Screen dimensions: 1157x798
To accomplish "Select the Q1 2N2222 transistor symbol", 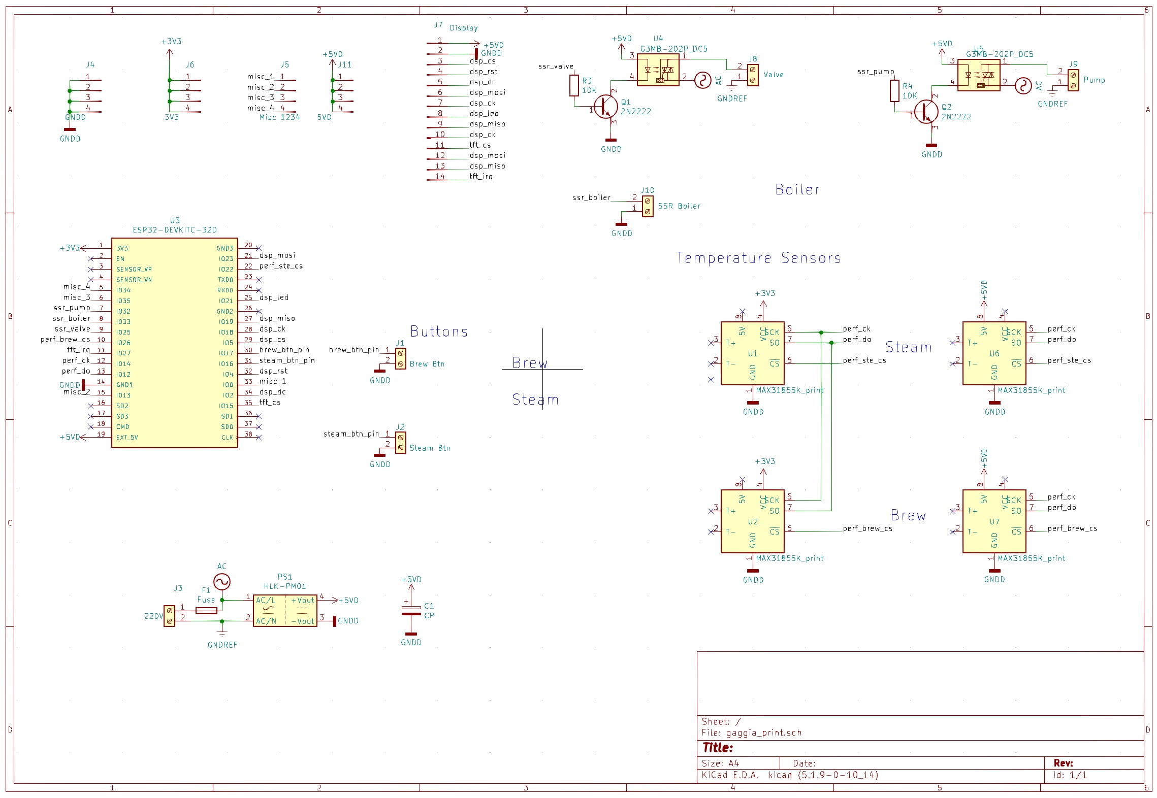I will pos(605,107).
